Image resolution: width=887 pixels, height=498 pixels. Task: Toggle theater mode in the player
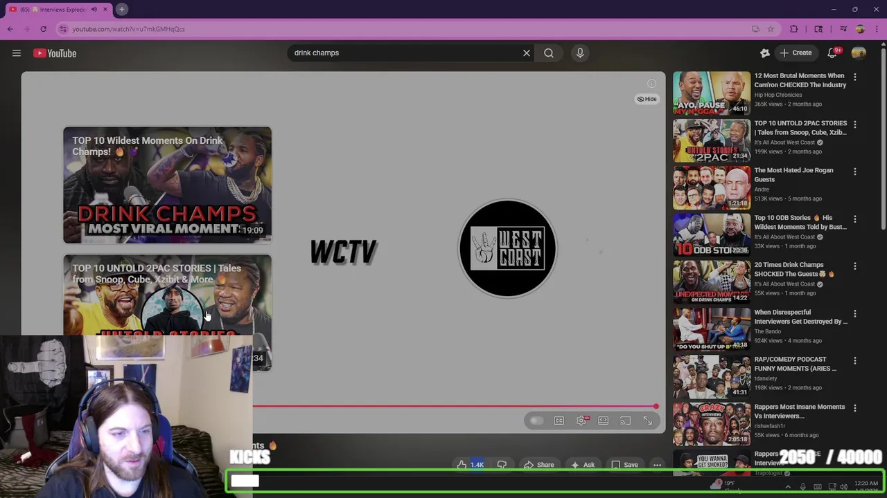pyautogui.click(x=603, y=421)
